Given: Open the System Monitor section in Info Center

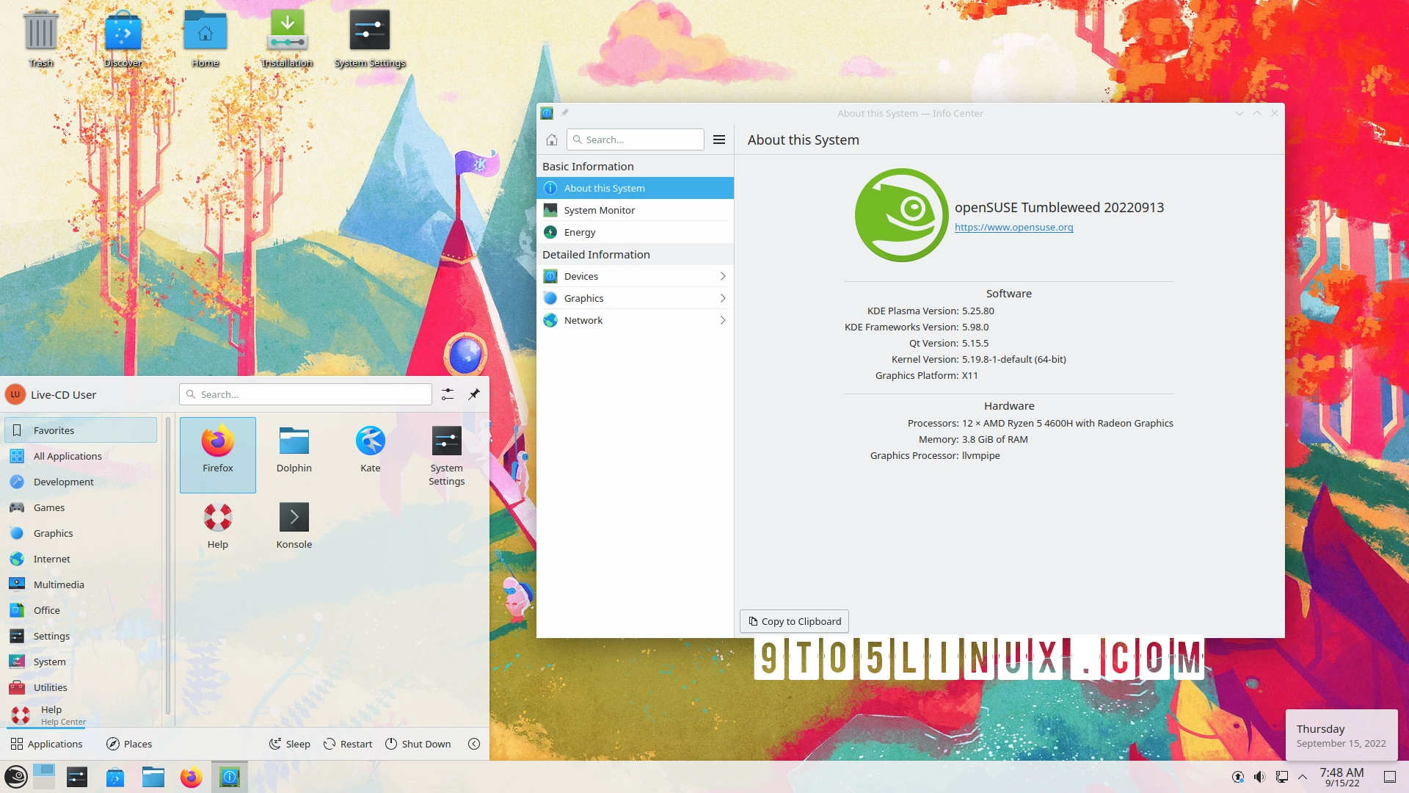Looking at the screenshot, I should (599, 210).
